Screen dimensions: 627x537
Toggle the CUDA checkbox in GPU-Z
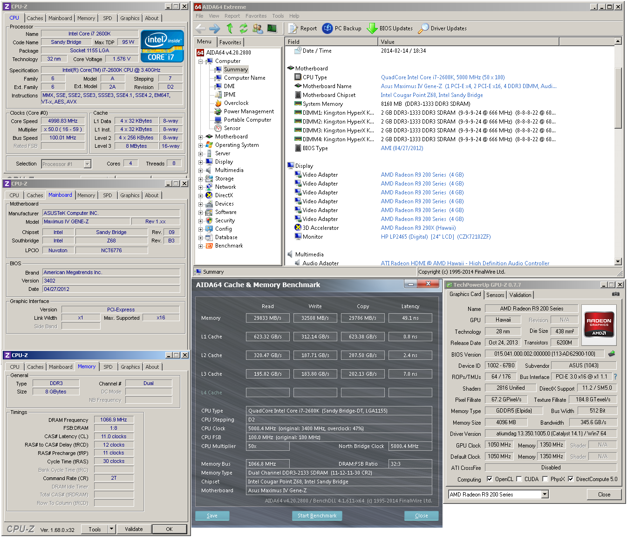pyautogui.click(x=518, y=479)
